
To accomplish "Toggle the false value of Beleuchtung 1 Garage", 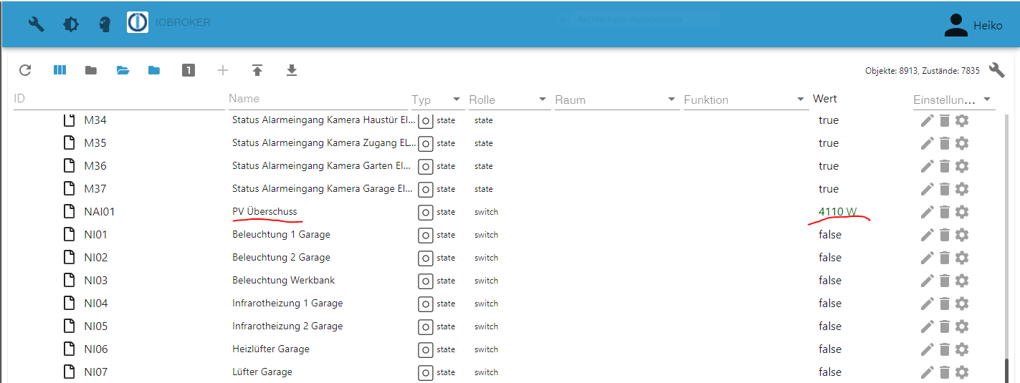I will [x=830, y=235].
